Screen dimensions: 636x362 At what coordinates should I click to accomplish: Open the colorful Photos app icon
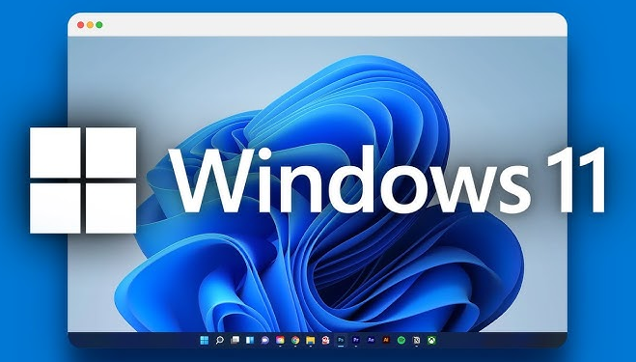click(280, 340)
